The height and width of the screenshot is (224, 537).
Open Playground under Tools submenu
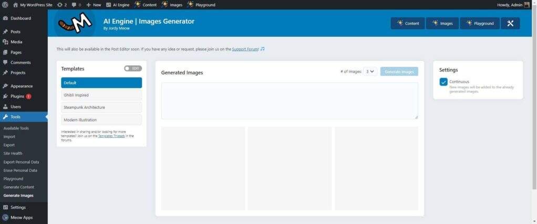pyautogui.click(x=13, y=179)
